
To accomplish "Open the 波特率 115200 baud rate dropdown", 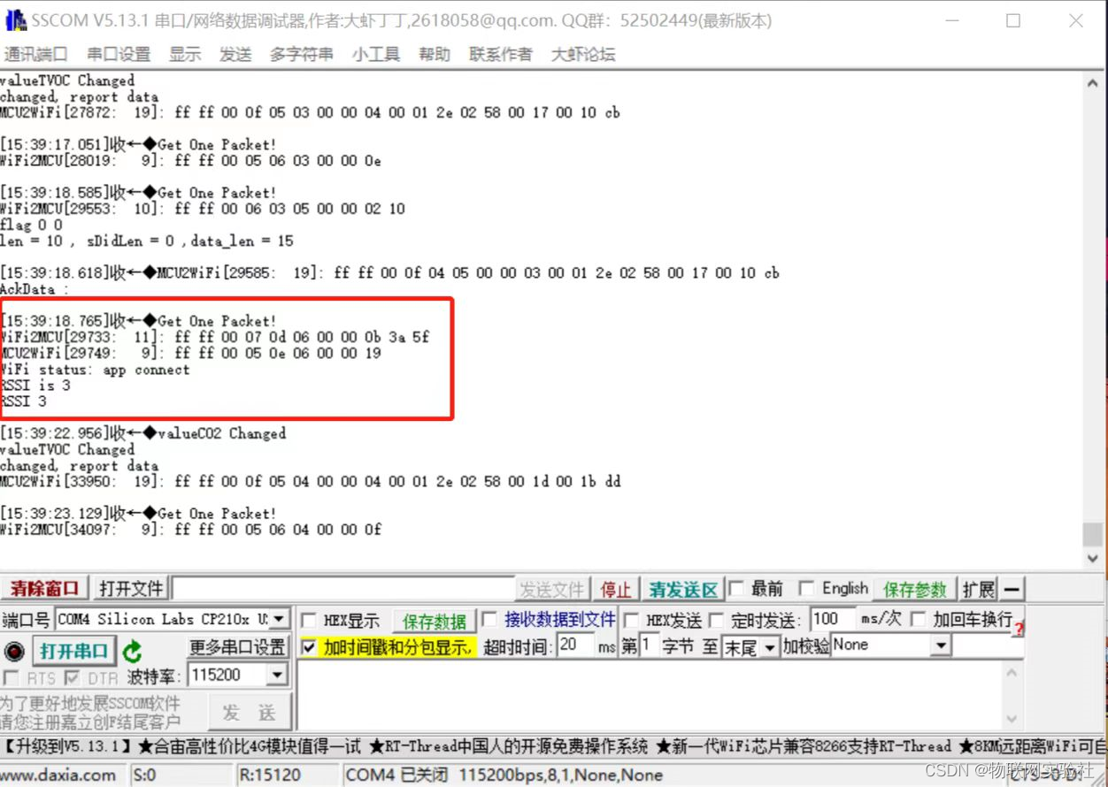I will [277, 676].
